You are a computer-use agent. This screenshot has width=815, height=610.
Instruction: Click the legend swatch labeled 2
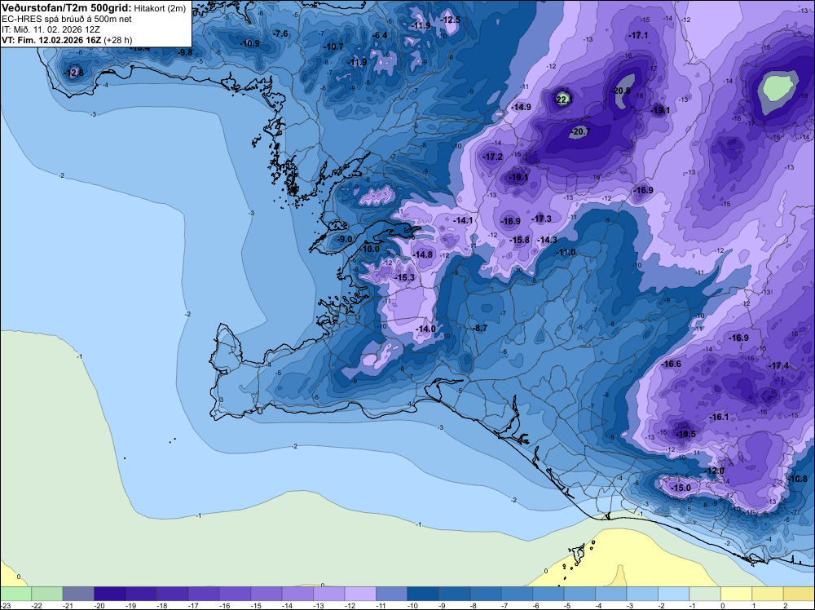[799, 594]
